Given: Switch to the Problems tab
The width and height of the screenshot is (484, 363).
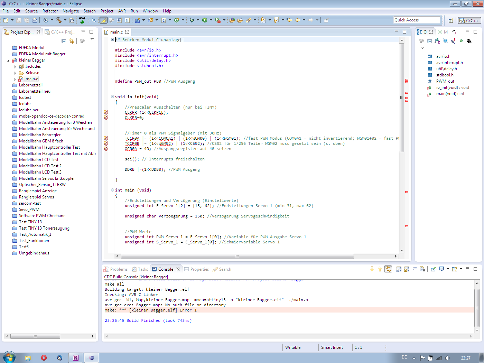Looking at the screenshot, I should click(115, 269).
